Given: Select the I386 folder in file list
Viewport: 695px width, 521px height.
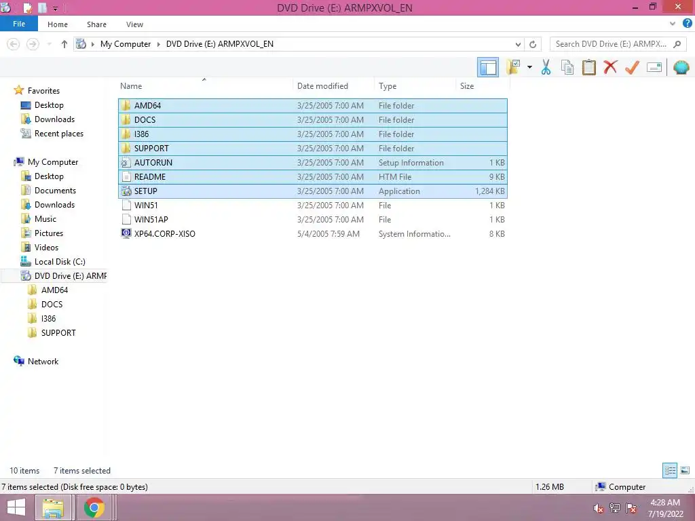Looking at the screenshot, I should pyautogui.click(x=312, y=134).
